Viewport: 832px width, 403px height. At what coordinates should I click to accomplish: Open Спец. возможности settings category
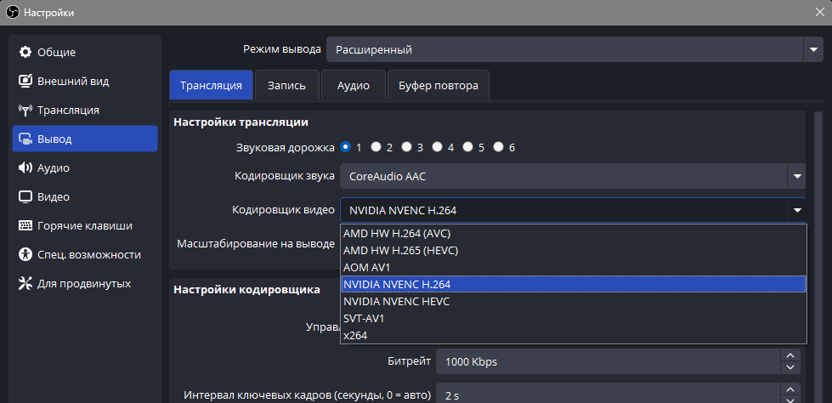(x=85, y=254)
